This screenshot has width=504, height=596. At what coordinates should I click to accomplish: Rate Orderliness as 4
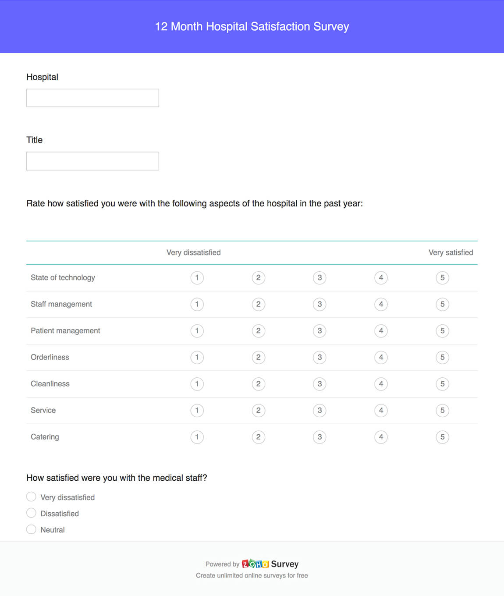[x=381, y=357]
